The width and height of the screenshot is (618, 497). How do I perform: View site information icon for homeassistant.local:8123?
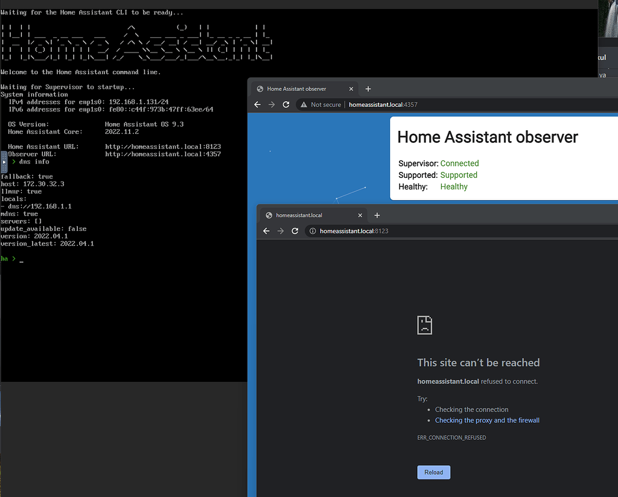313,231
